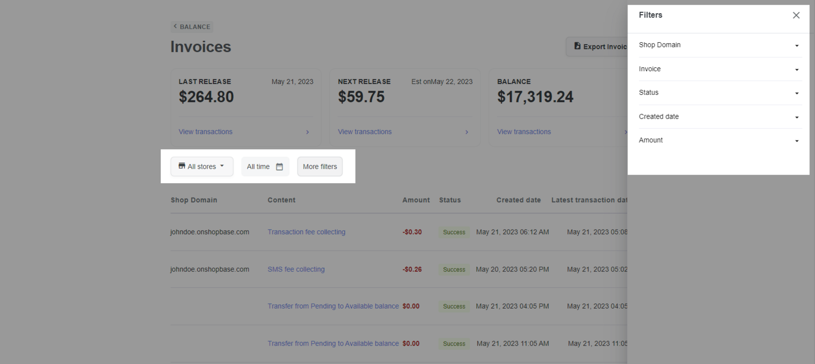The width and height of the screenshot is (815, 364).
Task: Click chevron arrow on Next Release card
Action: click(467, 132)
